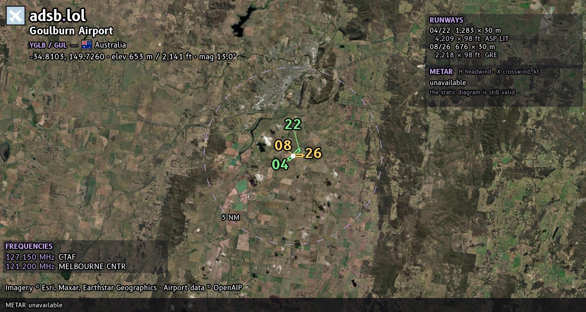Click the headwind crosswind legend text

tap(499, 72)
